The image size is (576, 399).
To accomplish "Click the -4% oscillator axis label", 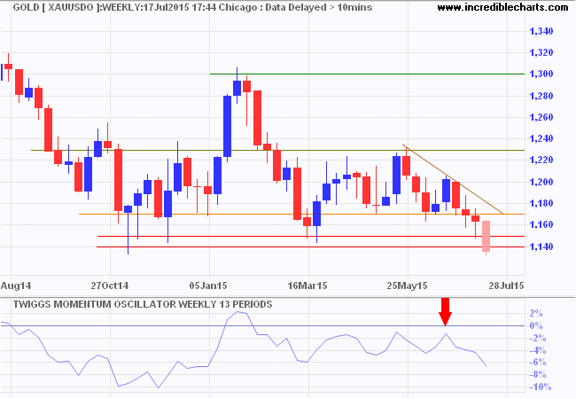I will [537, 351].
